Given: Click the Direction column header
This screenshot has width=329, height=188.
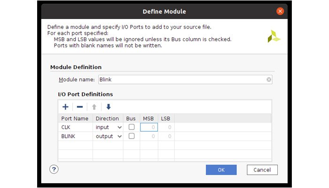Looking at the screenshot, I should tap(108, 118).
